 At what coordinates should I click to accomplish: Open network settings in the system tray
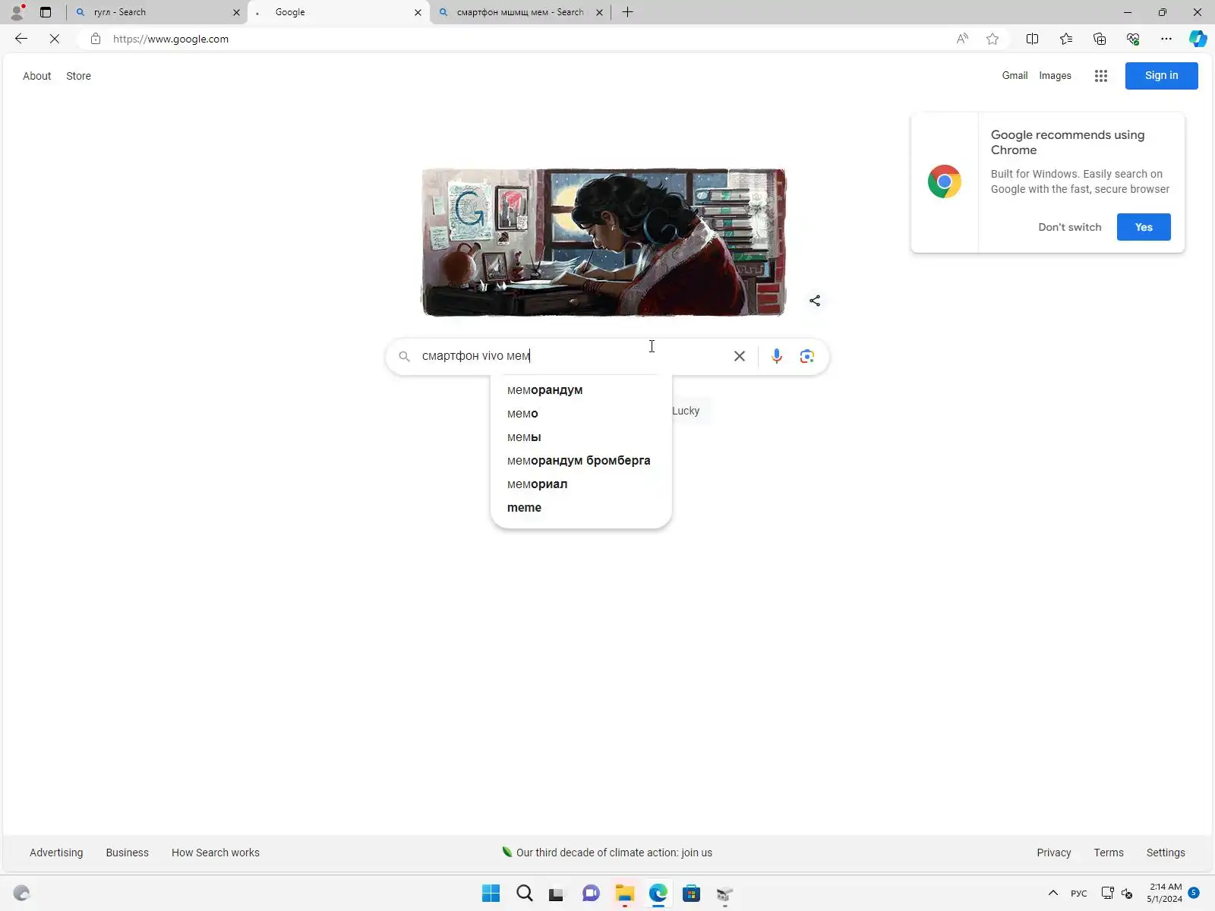[x=1108, y=893]
